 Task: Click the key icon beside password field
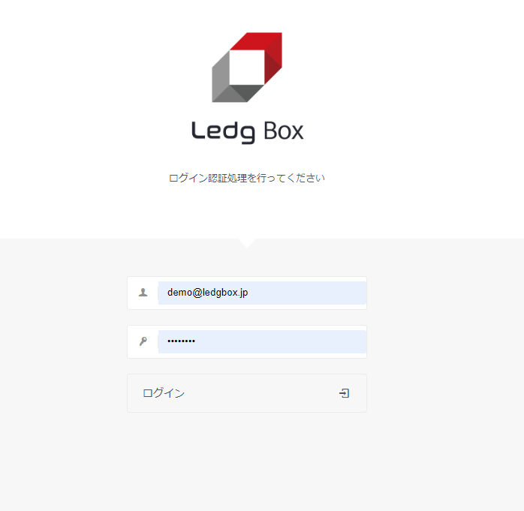[143, 341]
